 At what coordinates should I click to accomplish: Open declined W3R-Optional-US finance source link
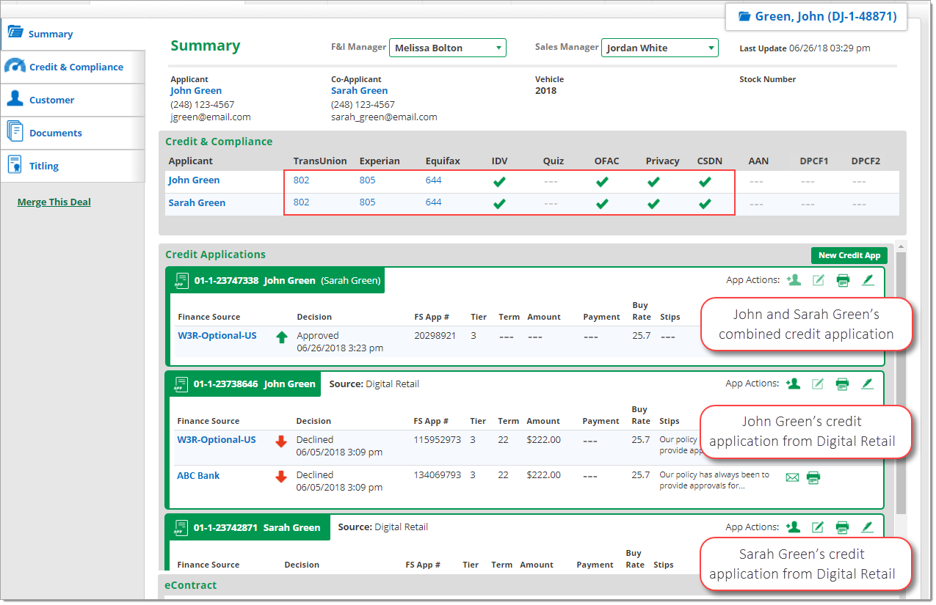click(x=217, y=440)
